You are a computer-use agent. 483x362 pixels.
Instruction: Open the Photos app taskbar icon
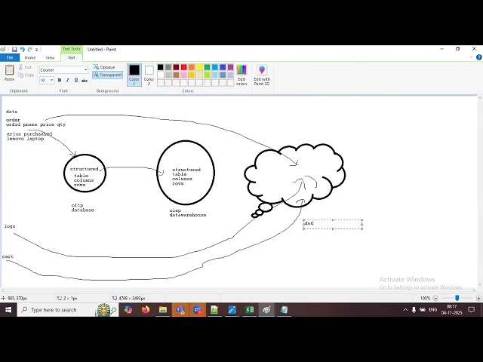(232, 310)
